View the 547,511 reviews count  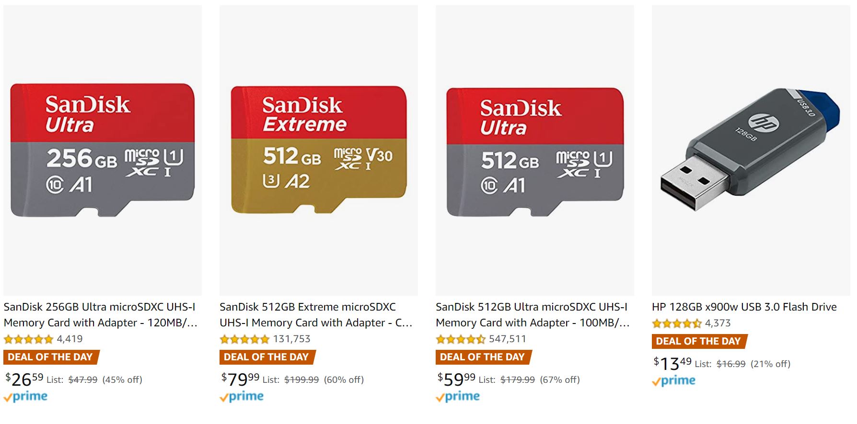(x=508, y=339)
